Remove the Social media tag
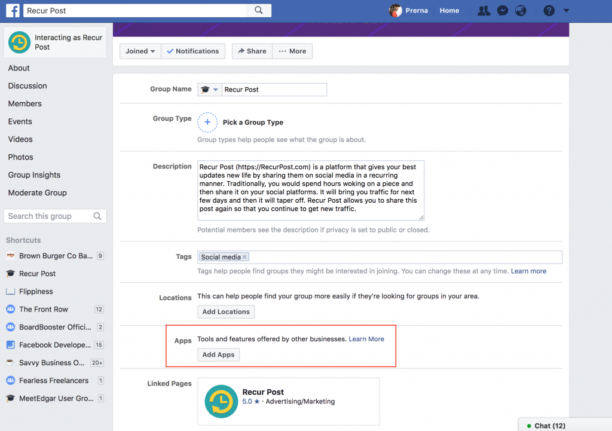This screenshot has width=612, height=431. (x=244, y=257)
